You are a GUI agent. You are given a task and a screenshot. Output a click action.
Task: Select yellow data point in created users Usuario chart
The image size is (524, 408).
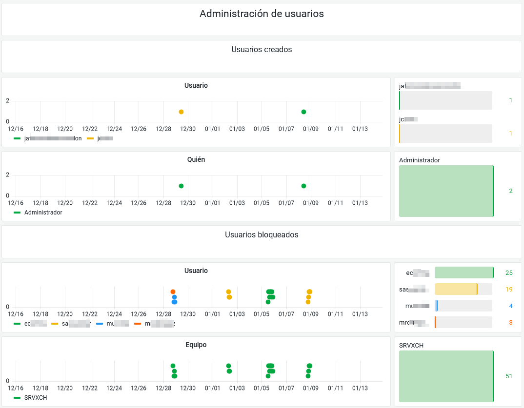pos(181,112)
